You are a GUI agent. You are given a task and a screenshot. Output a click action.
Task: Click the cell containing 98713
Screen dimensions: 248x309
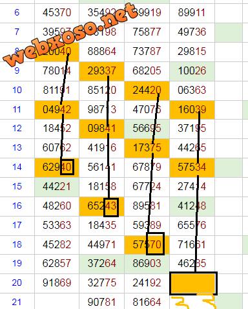[102, 109]
